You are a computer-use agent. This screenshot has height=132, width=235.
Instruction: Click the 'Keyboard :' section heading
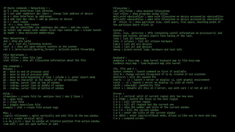click(120, 58)
